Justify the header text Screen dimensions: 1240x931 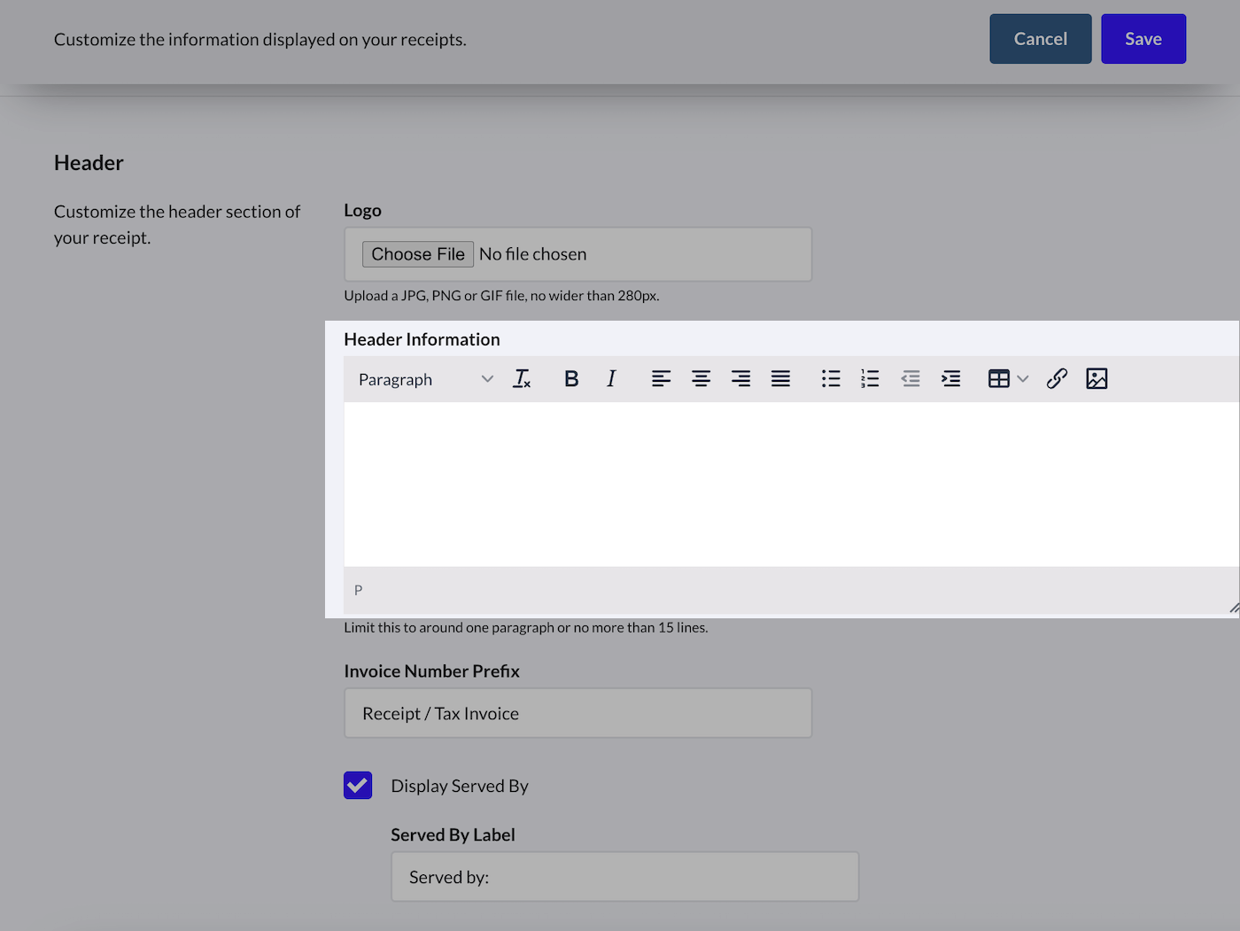point(780,379)
